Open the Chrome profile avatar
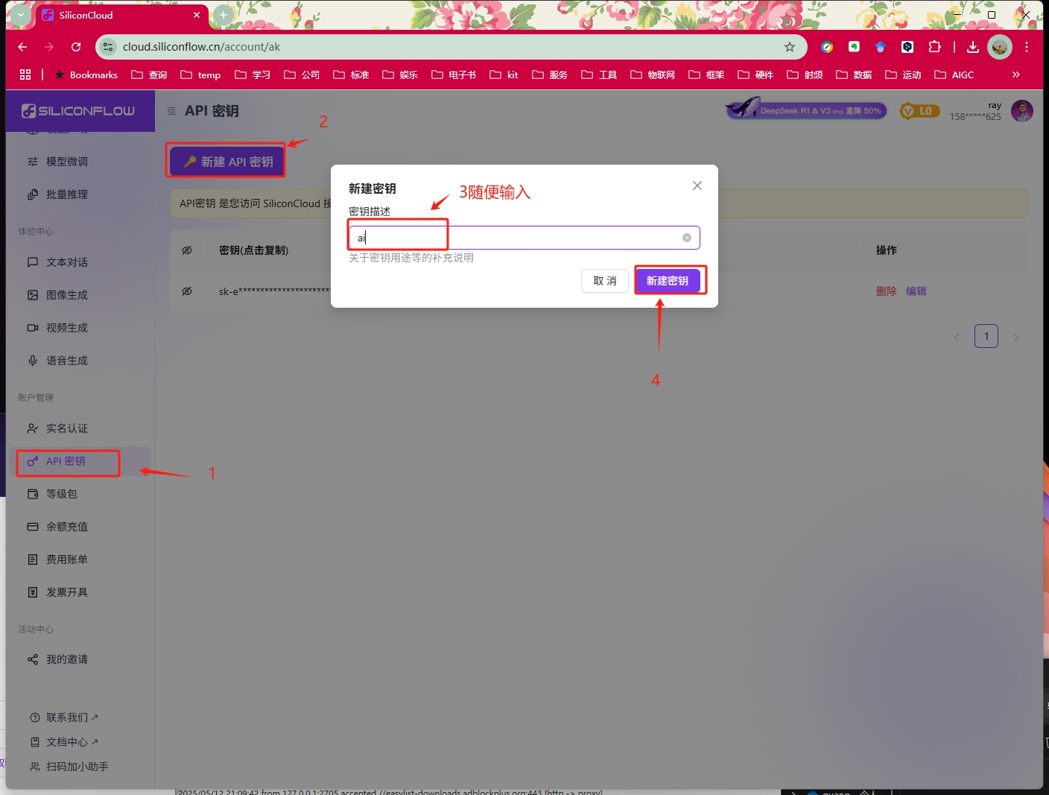 click(x=1000, y=47)
